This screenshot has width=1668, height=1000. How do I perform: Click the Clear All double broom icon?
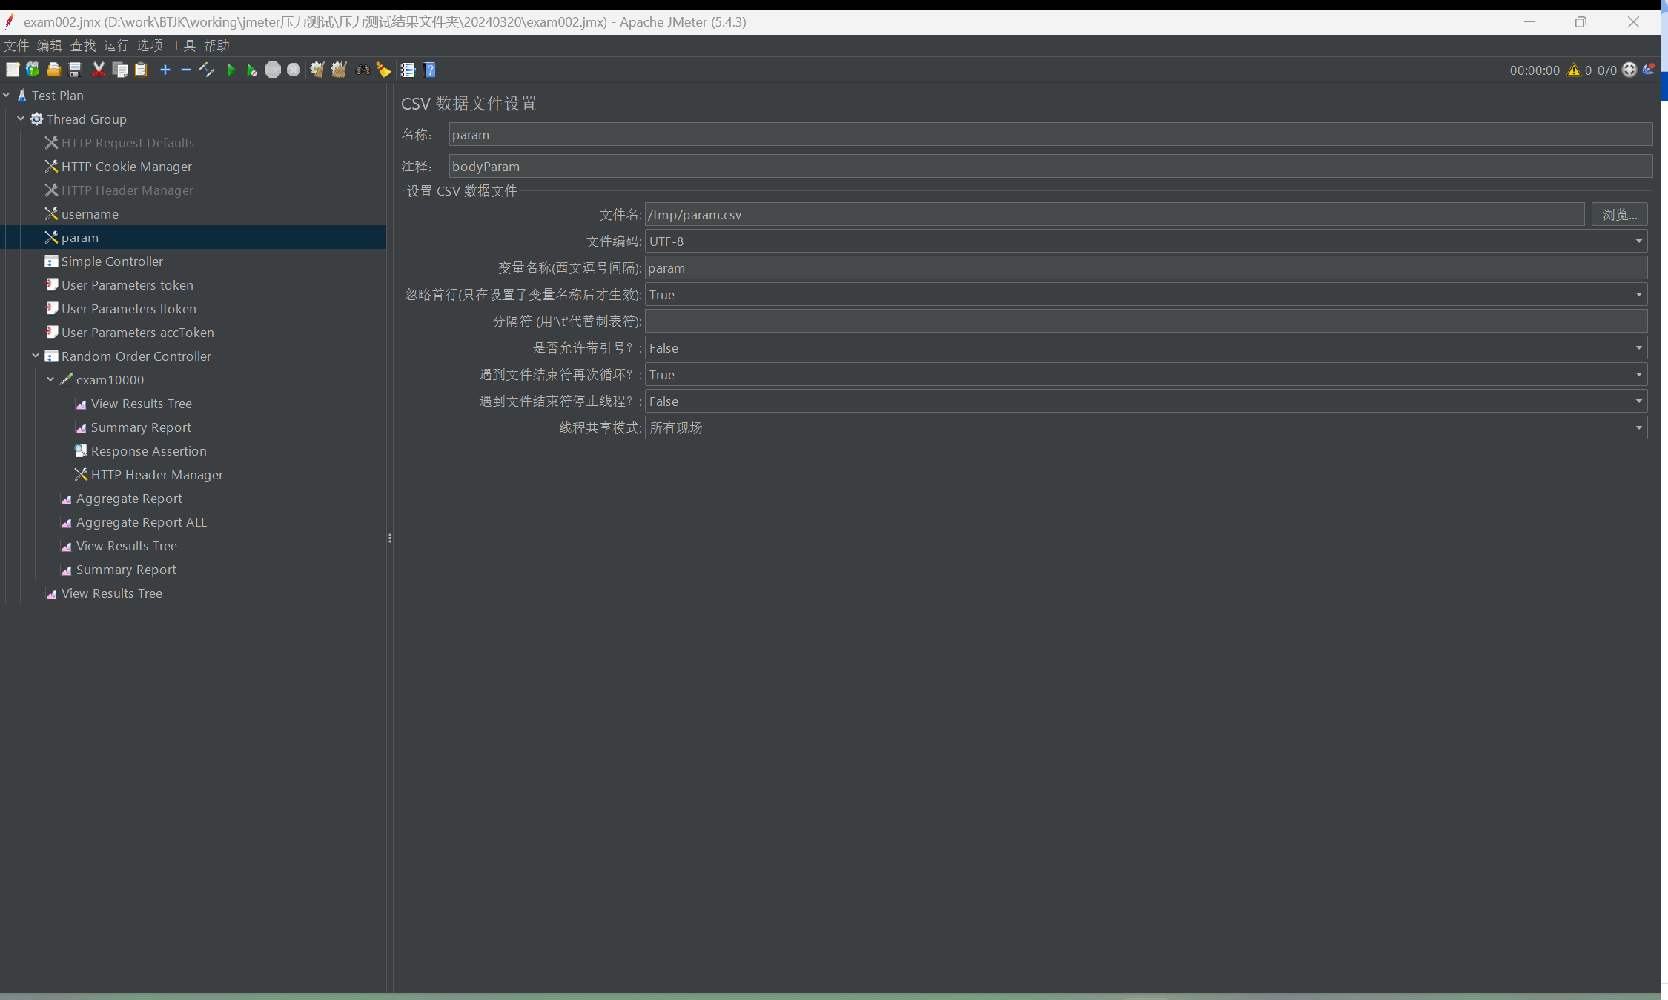click(x=339, y=70)
